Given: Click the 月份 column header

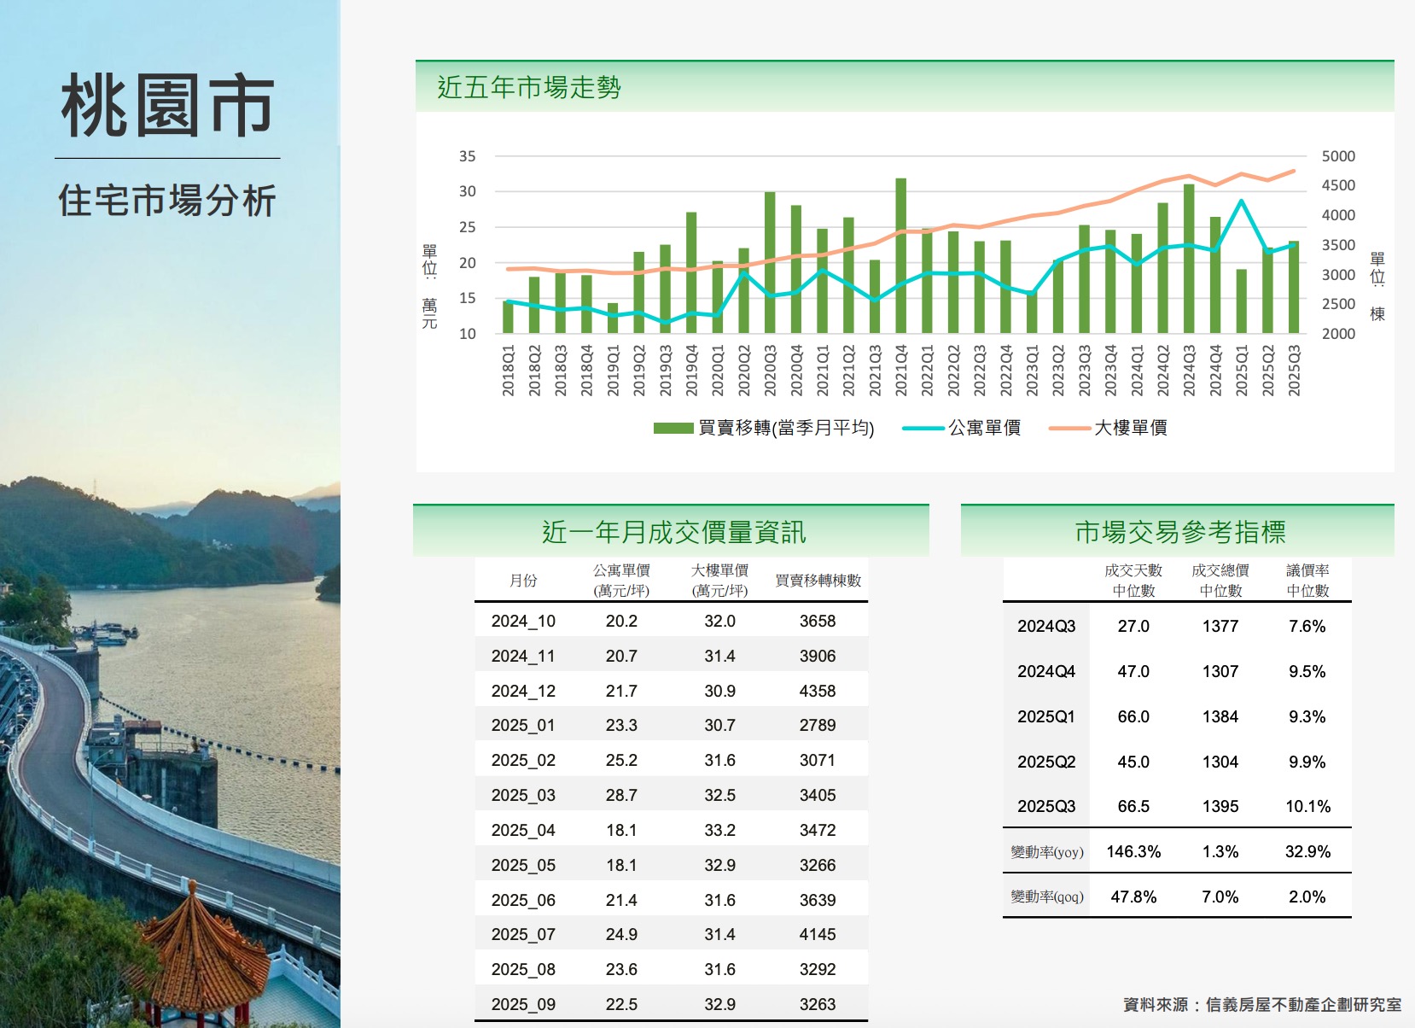Looking at the screenshot, I should pyautogui.click(x=523, y=581).
